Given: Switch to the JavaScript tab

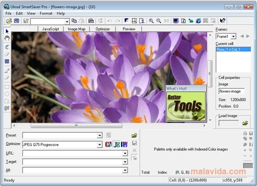Looking at the screenshot, I should [x=50, y=29].
